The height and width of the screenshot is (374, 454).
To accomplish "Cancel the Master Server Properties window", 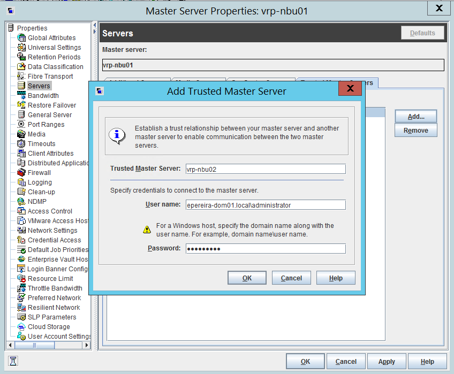I will point(346,361).
